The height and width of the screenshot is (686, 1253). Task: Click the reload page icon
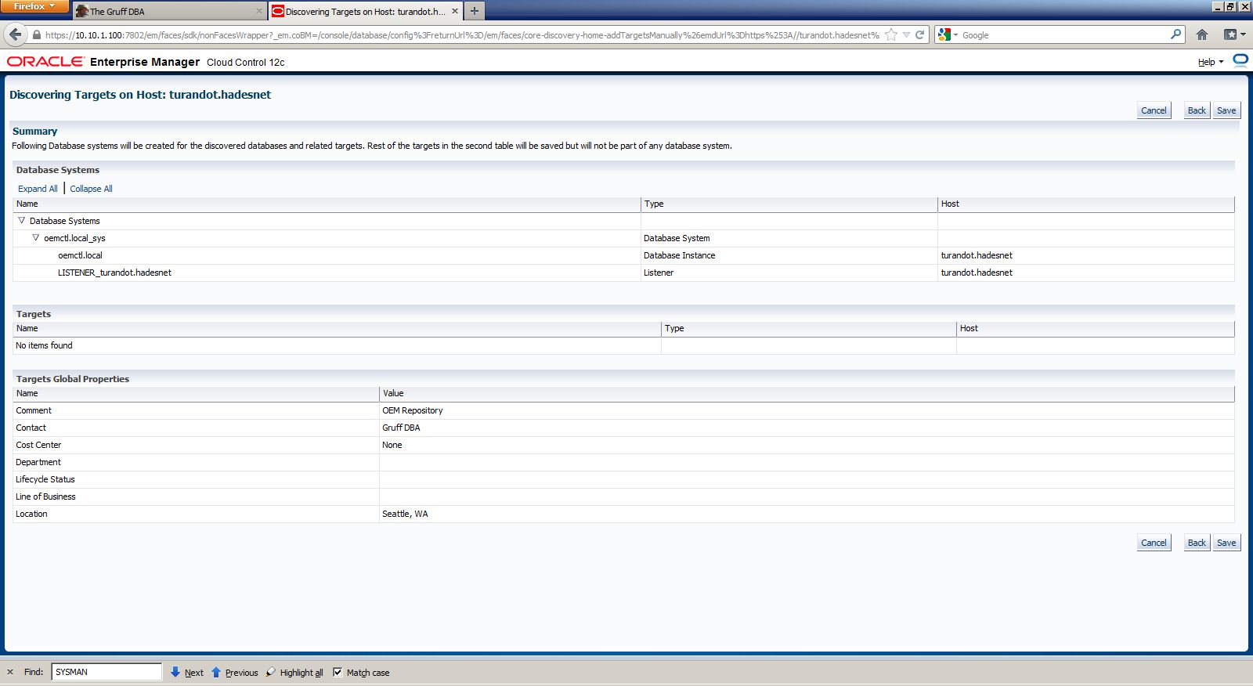click(x=920, y=34)
